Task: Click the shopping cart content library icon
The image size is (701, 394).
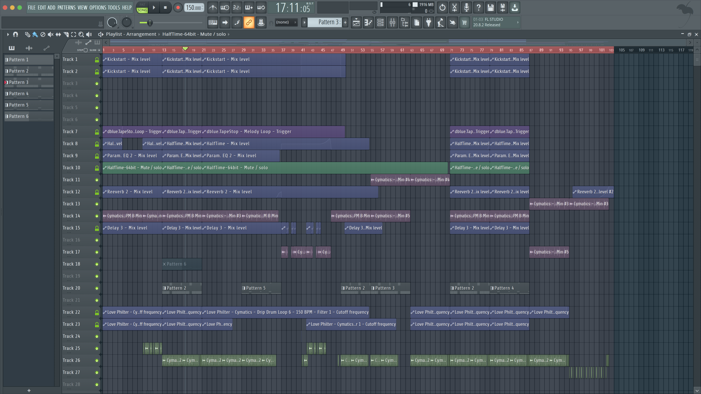Action: 464,23
